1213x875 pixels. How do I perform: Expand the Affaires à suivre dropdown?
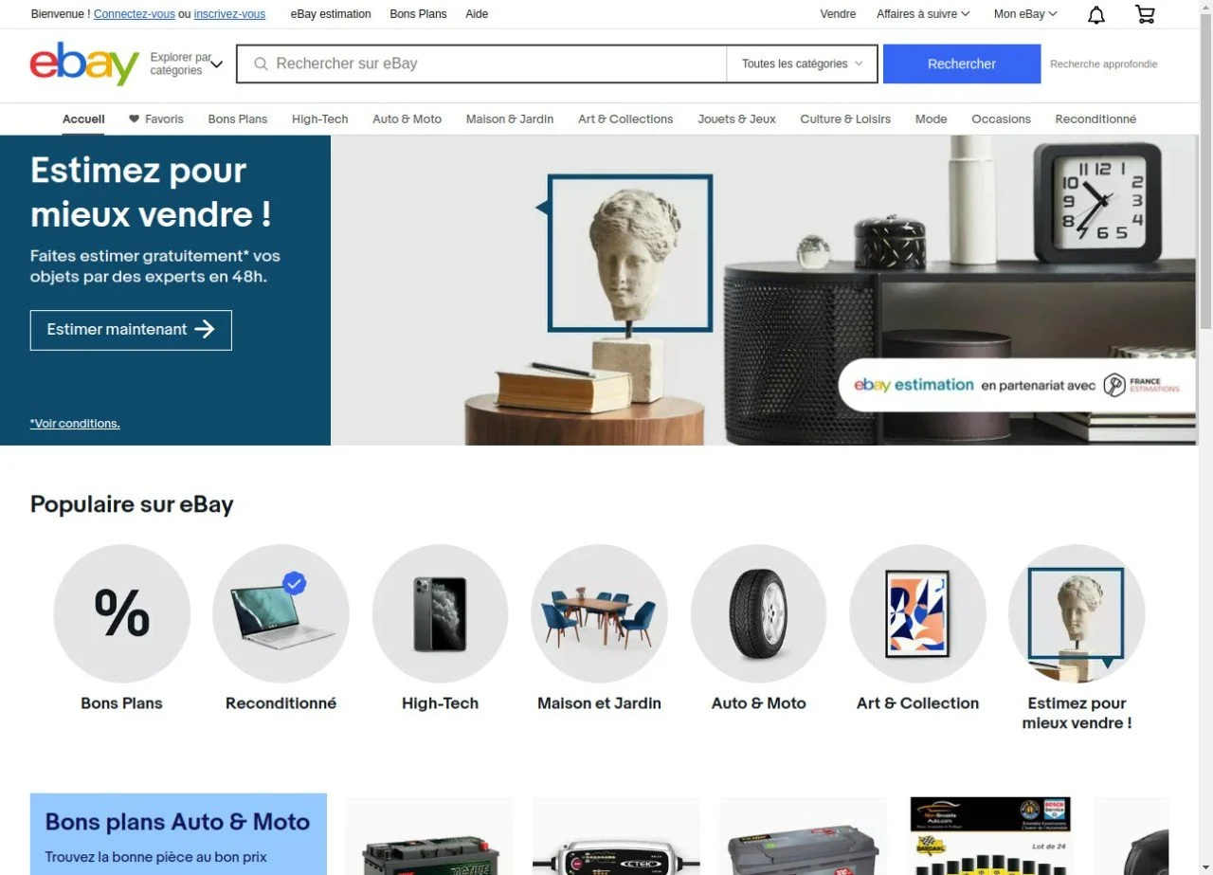pyautogui.click(x=923, y=14)
